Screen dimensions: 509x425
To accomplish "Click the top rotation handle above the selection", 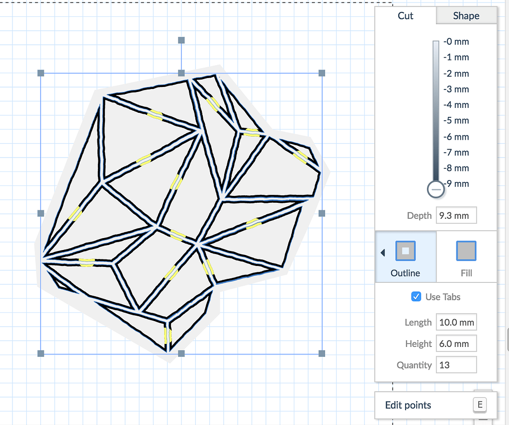I will pos(181,40).
